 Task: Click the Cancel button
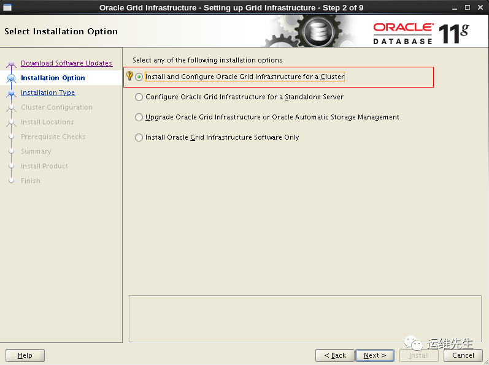coord(463,355)
